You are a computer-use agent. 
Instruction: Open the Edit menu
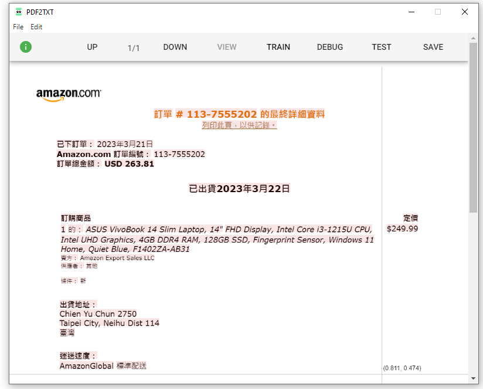click(36, 27)
